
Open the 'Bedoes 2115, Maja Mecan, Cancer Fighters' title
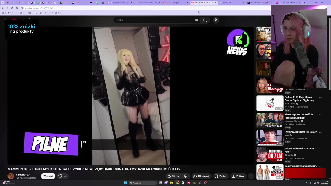pos(300,99)
